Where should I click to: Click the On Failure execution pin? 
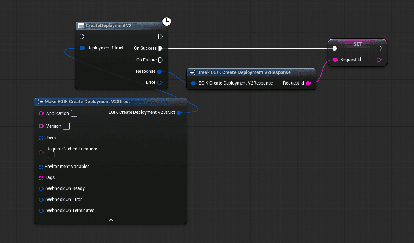pos(160,60)
